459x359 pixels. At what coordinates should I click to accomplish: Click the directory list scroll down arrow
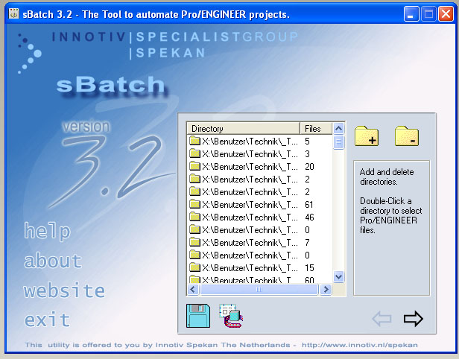point(339,276)
